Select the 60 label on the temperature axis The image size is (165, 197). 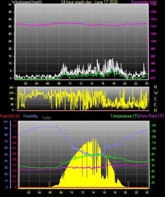coord(153,171)
